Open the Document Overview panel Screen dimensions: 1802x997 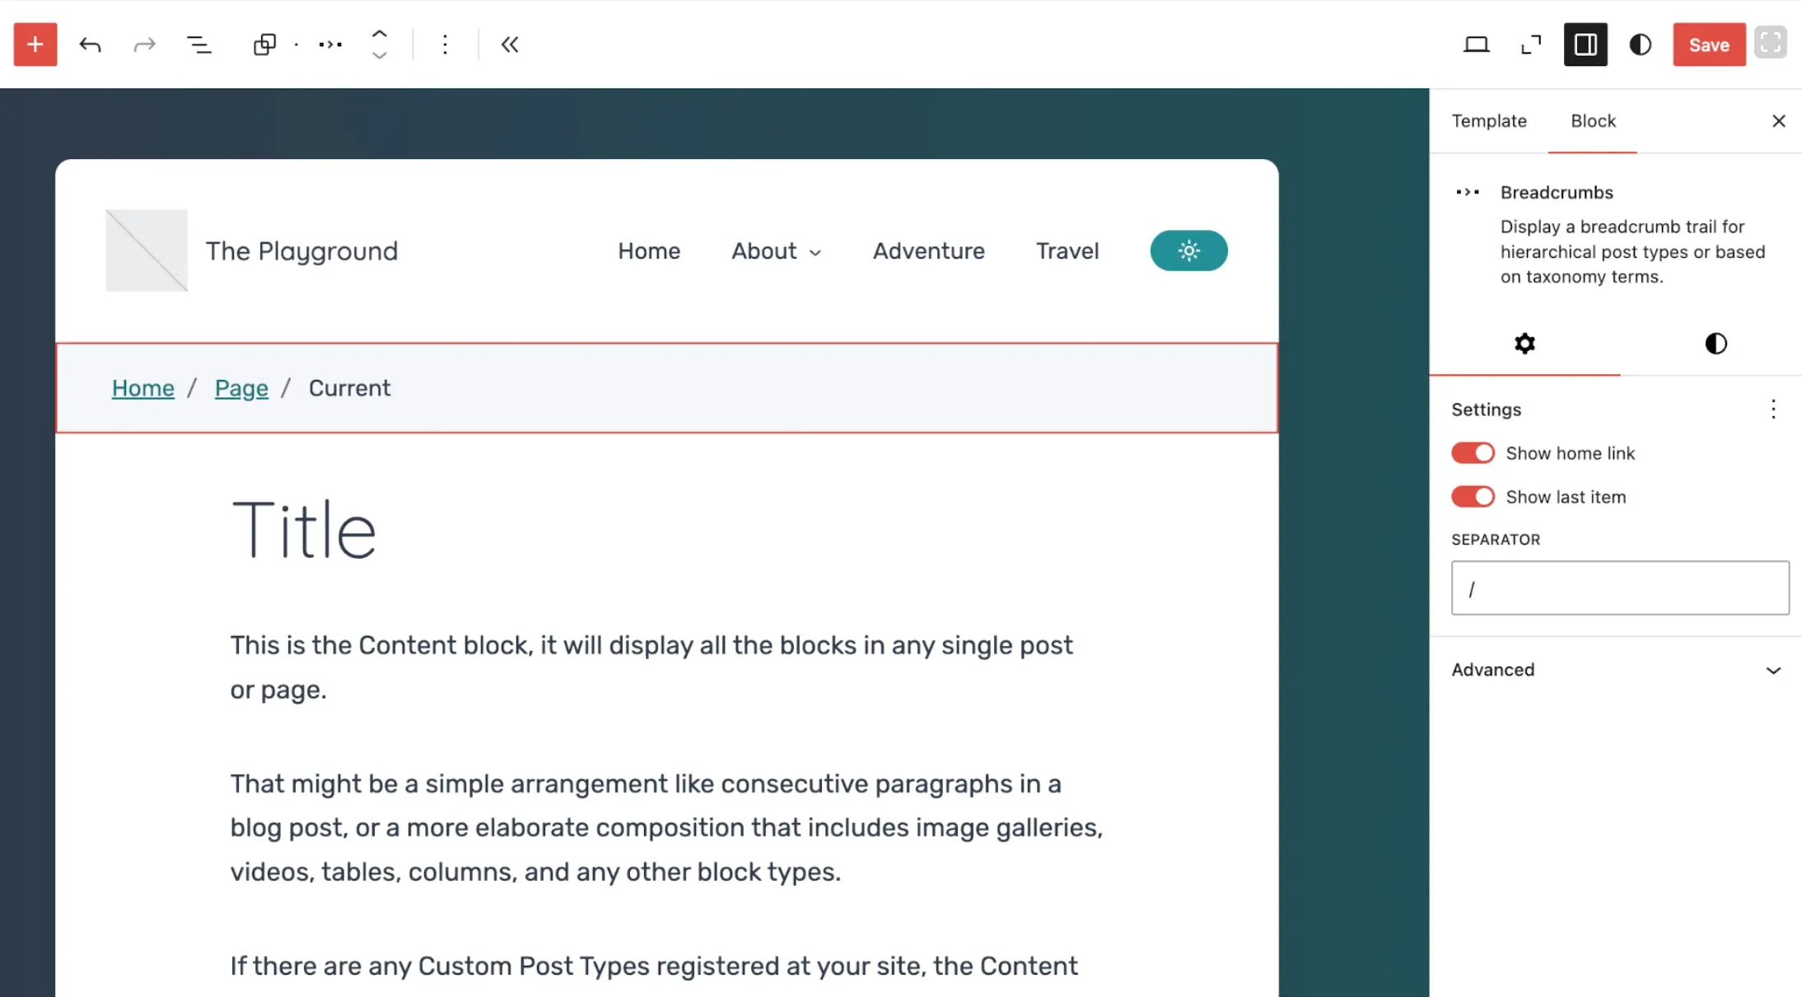click(197, 44)
